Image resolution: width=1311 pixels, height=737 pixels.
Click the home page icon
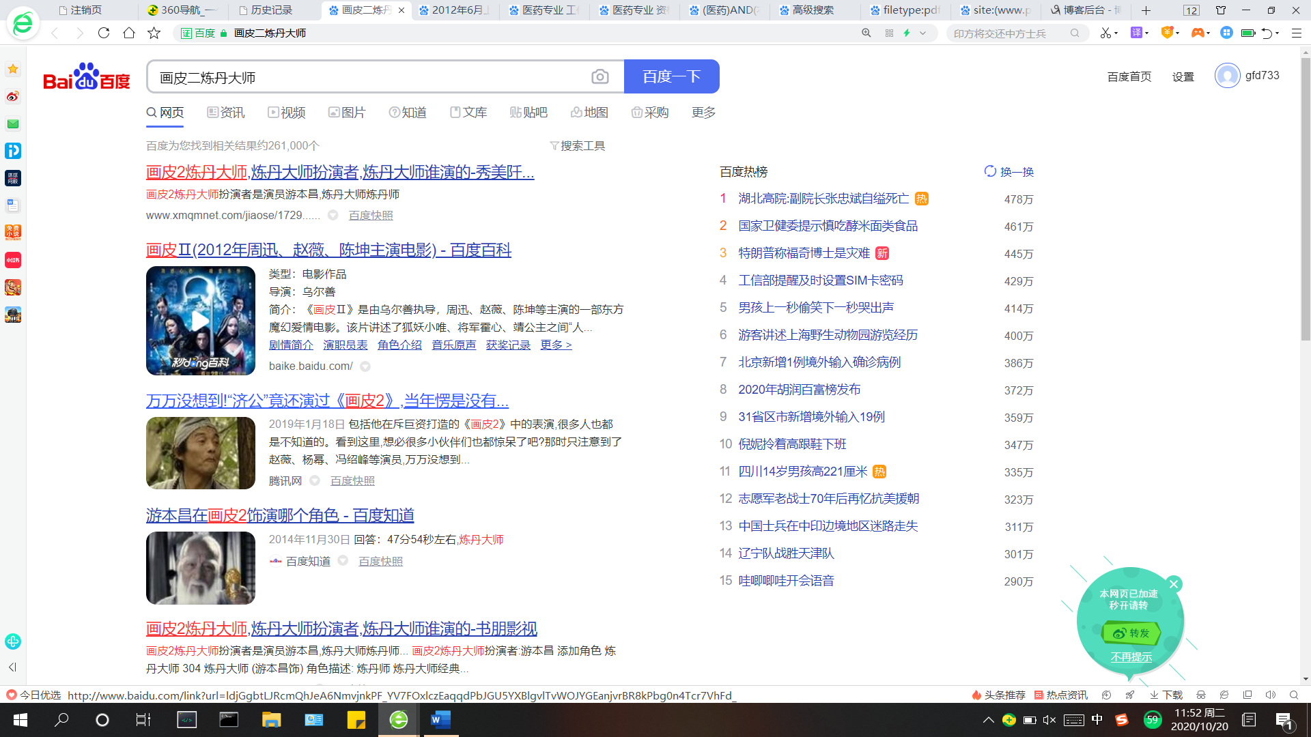point(129,33)
